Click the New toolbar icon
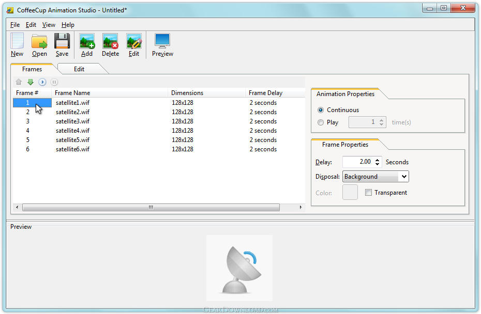 click(17, 41)
